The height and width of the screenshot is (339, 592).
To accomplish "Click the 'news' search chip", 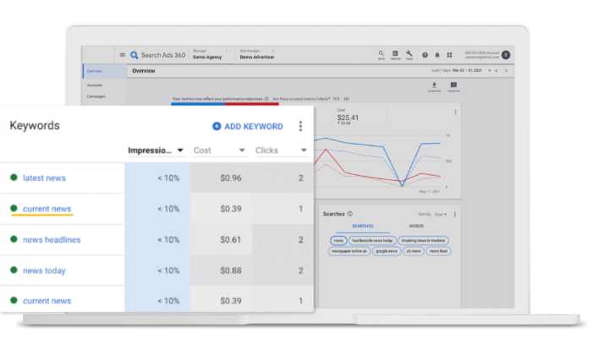I will [338, 240].
